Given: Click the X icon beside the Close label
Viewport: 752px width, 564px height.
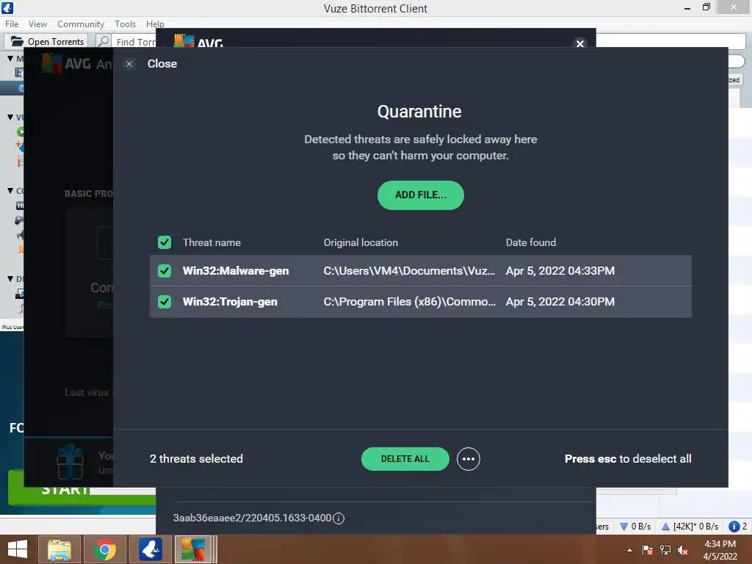Looking at the screenshot, I should tap(129, 64).
